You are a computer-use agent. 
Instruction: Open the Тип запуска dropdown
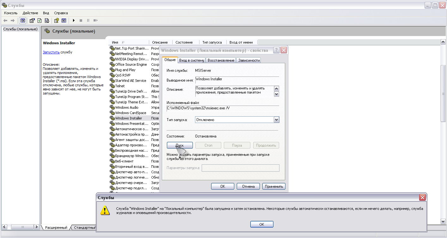pyautogui.click(x=276, y=120)
